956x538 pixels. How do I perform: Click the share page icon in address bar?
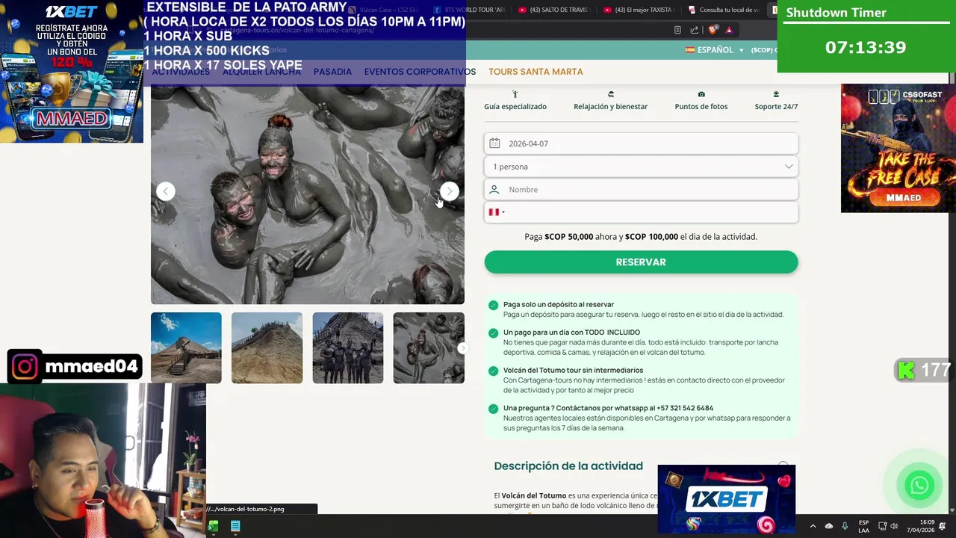(695, 30)
